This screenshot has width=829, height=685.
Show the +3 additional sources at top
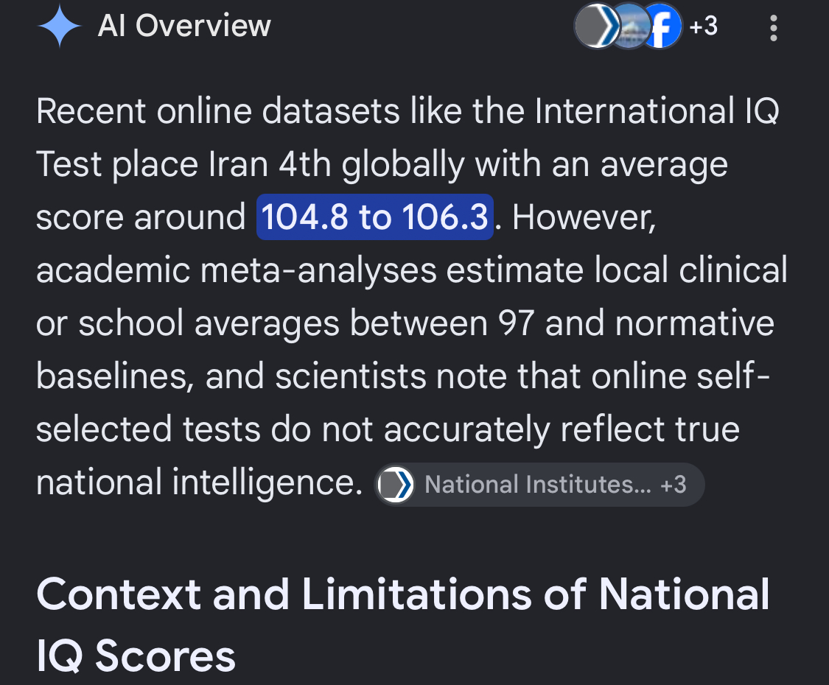[x=703, y=26]
